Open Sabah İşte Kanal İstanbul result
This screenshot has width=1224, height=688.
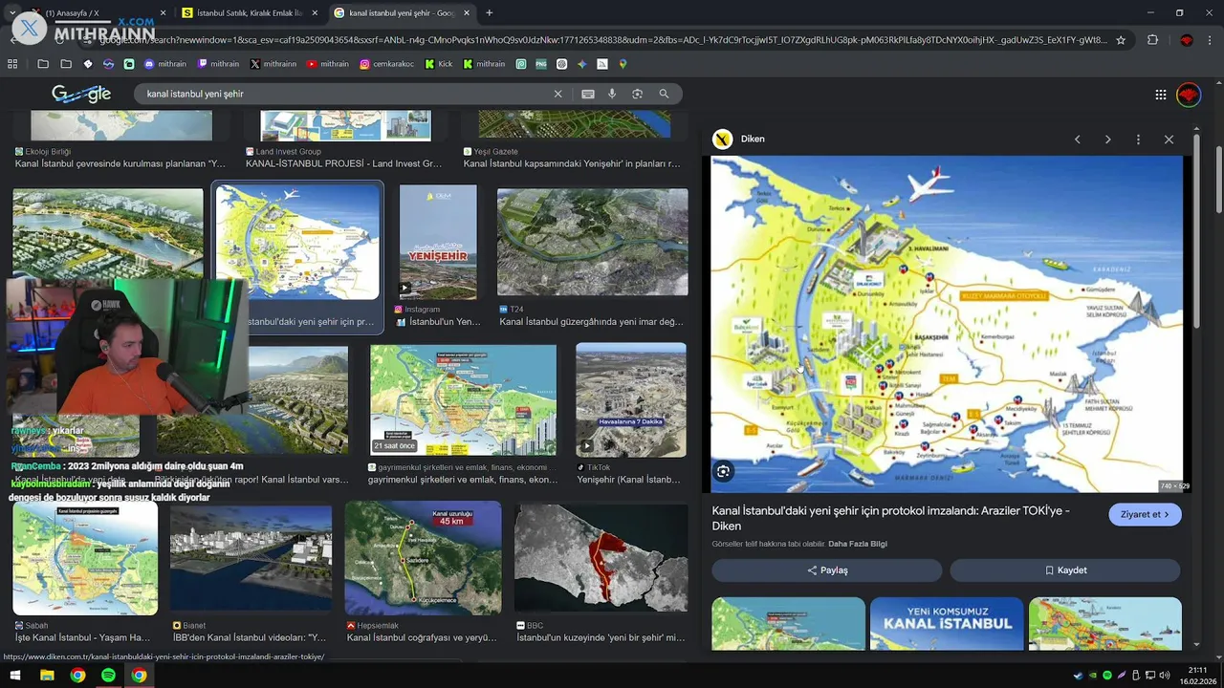(85, 558)
